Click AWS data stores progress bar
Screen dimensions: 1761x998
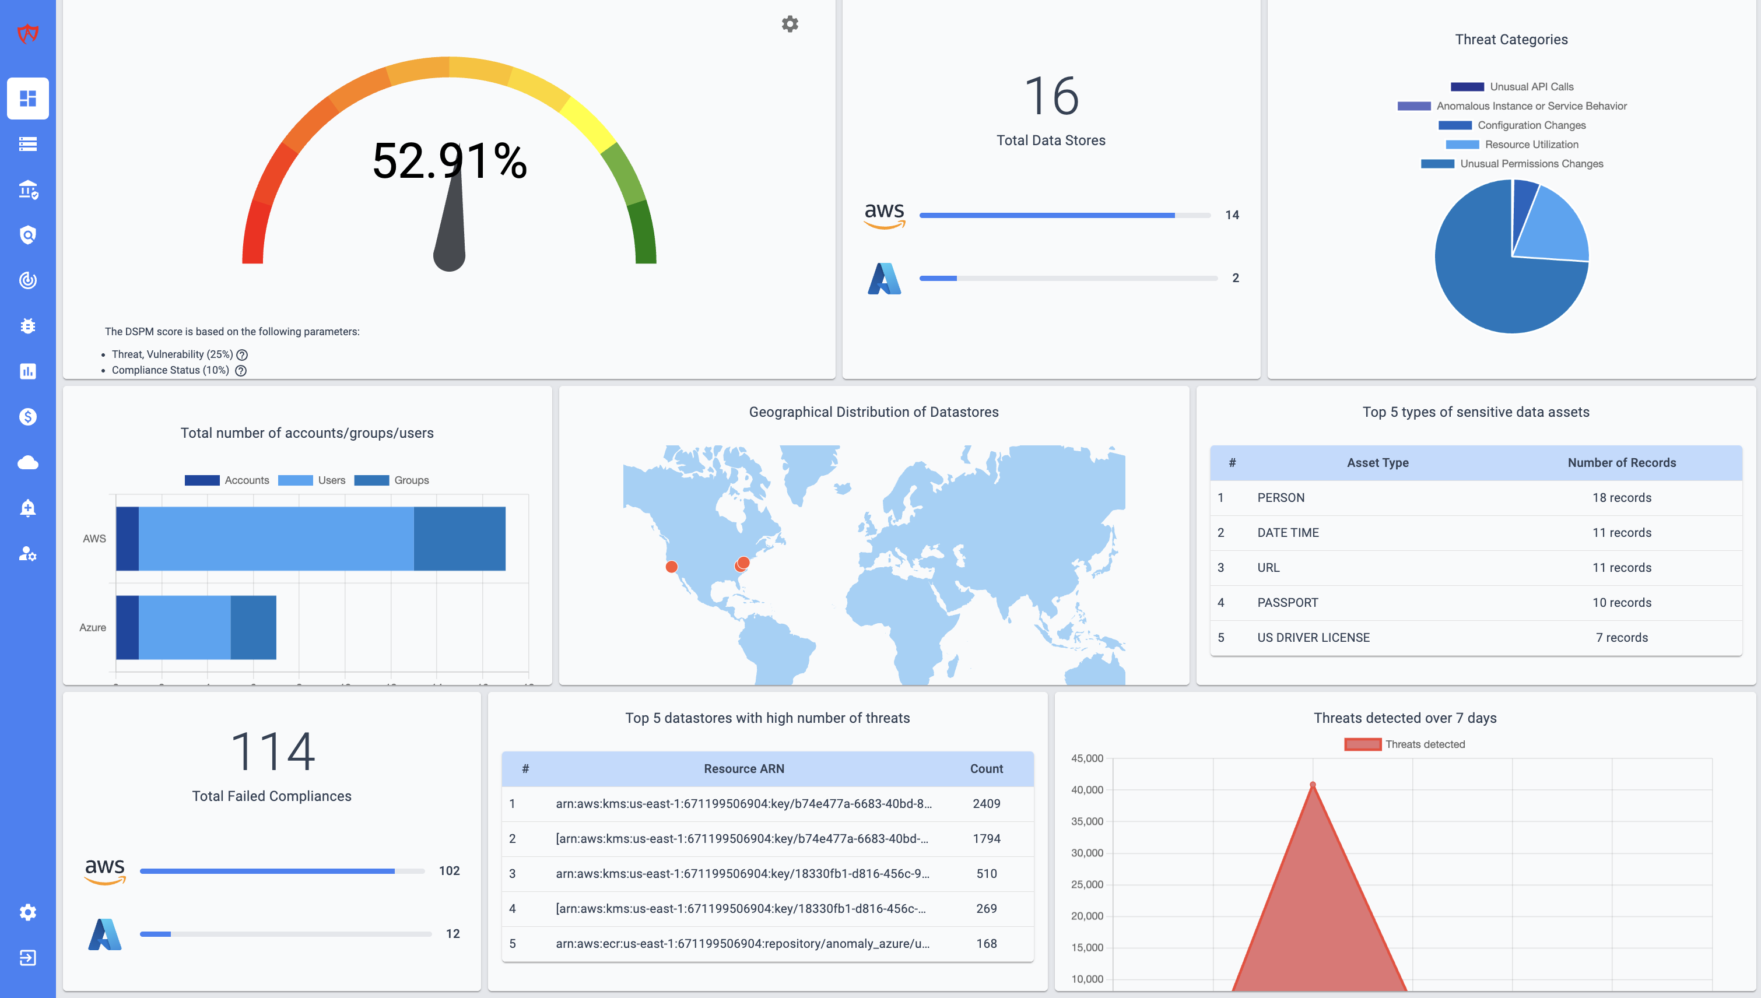(x=1065, y=215)
